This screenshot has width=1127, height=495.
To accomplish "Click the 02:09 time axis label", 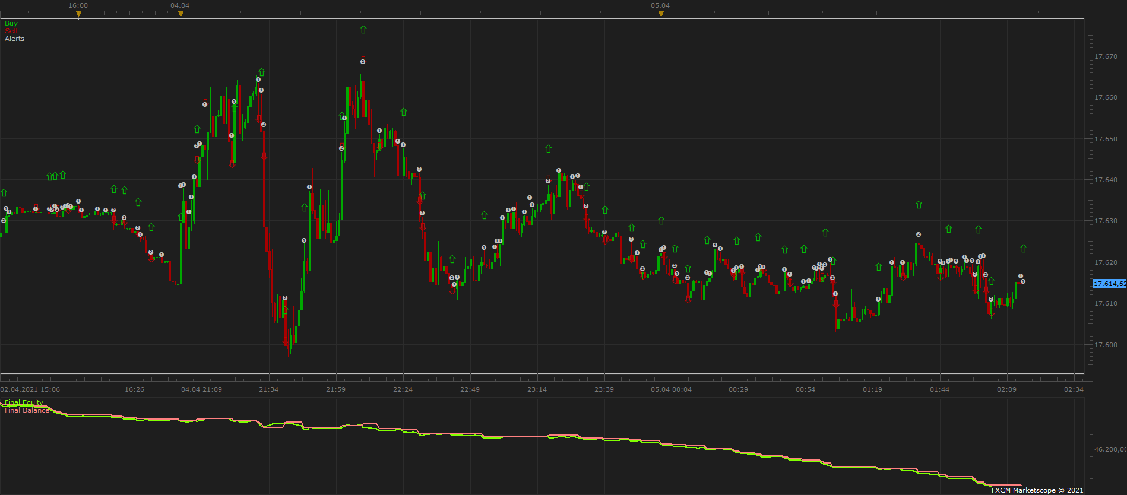I will coord(1007,389).
